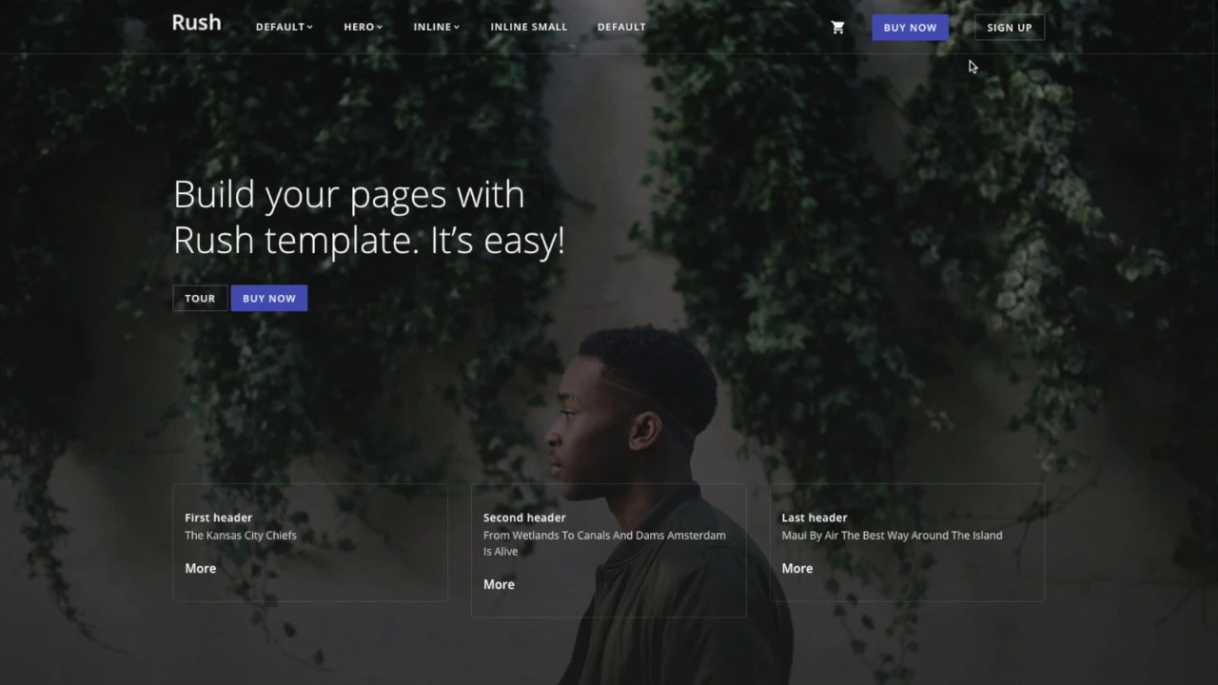Click 'Maui By Air' description text
This screenshot has height=685, width=1218.
(x=892, y=535)
